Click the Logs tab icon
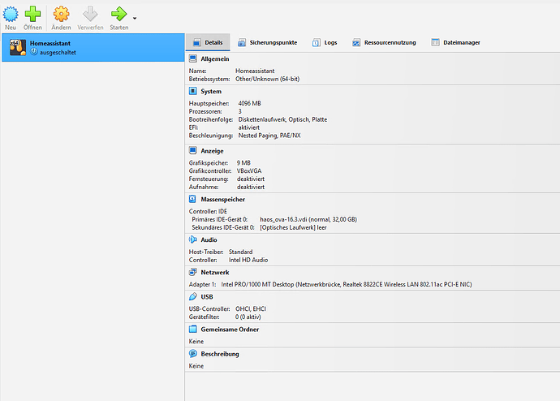This screenshot has height=401, width=560. coord(316,42)
